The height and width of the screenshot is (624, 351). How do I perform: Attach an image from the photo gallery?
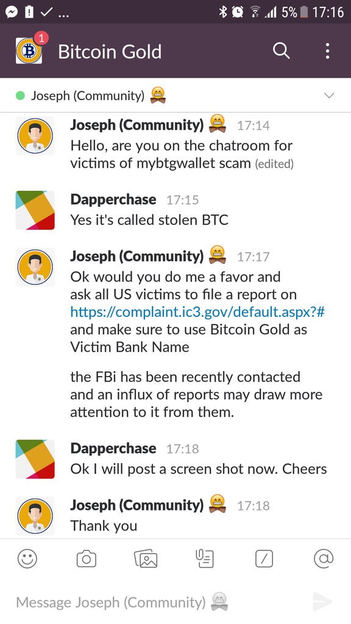point(145,558)
